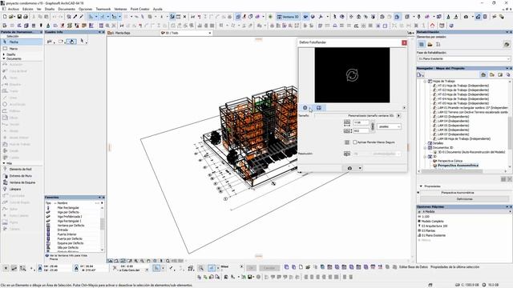Click the magnifier zoom icon below 3D view
Viewport: 513px width, 288px height.
coord(168,261)
